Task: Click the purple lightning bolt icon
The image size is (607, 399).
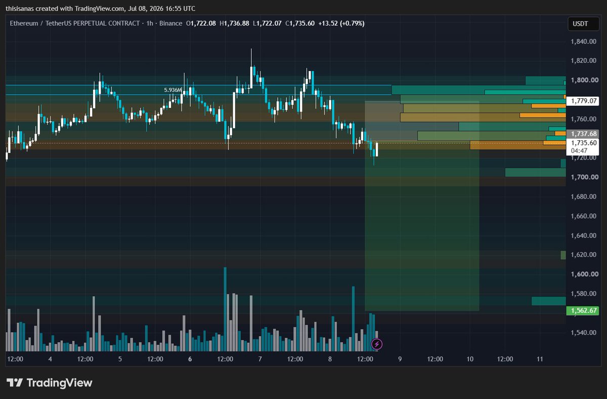Action: (377, 344)
